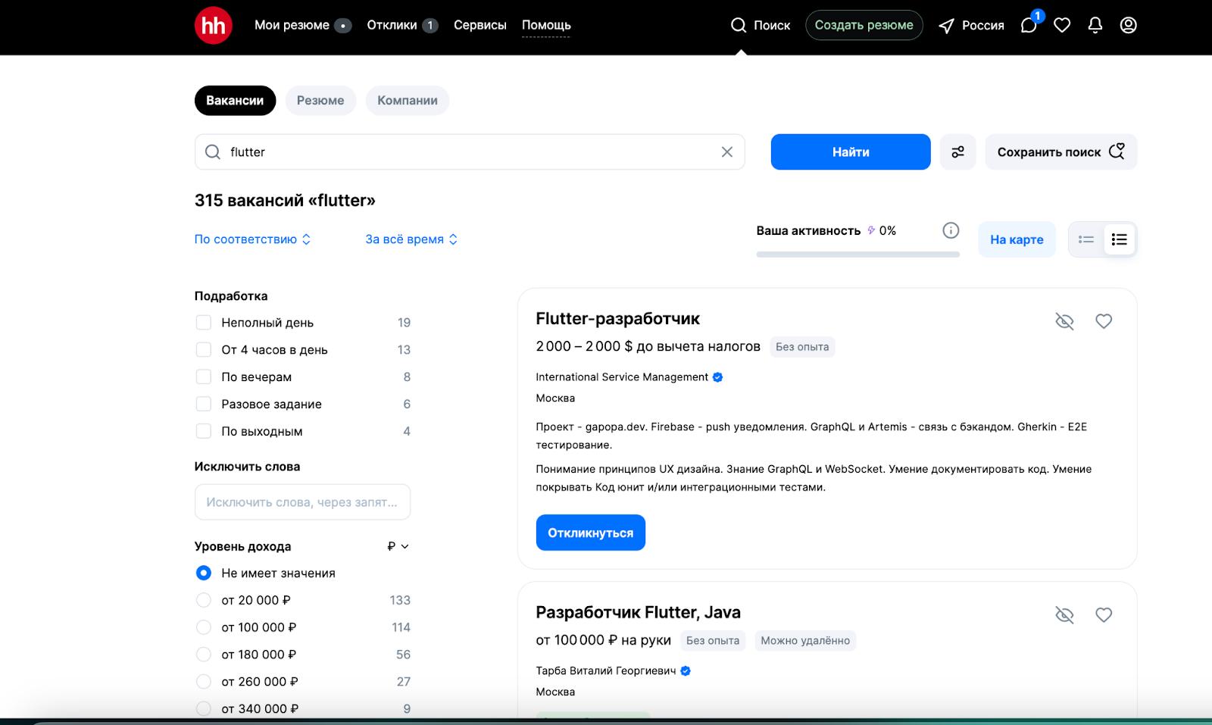Click the hh logo in header

pos(213,26)
